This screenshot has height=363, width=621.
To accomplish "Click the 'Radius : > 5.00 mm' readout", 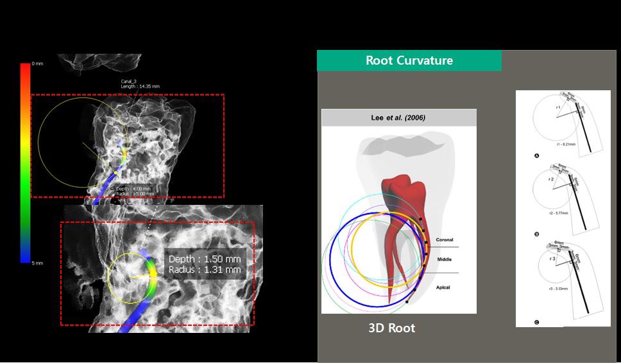I will coord(135,194).
